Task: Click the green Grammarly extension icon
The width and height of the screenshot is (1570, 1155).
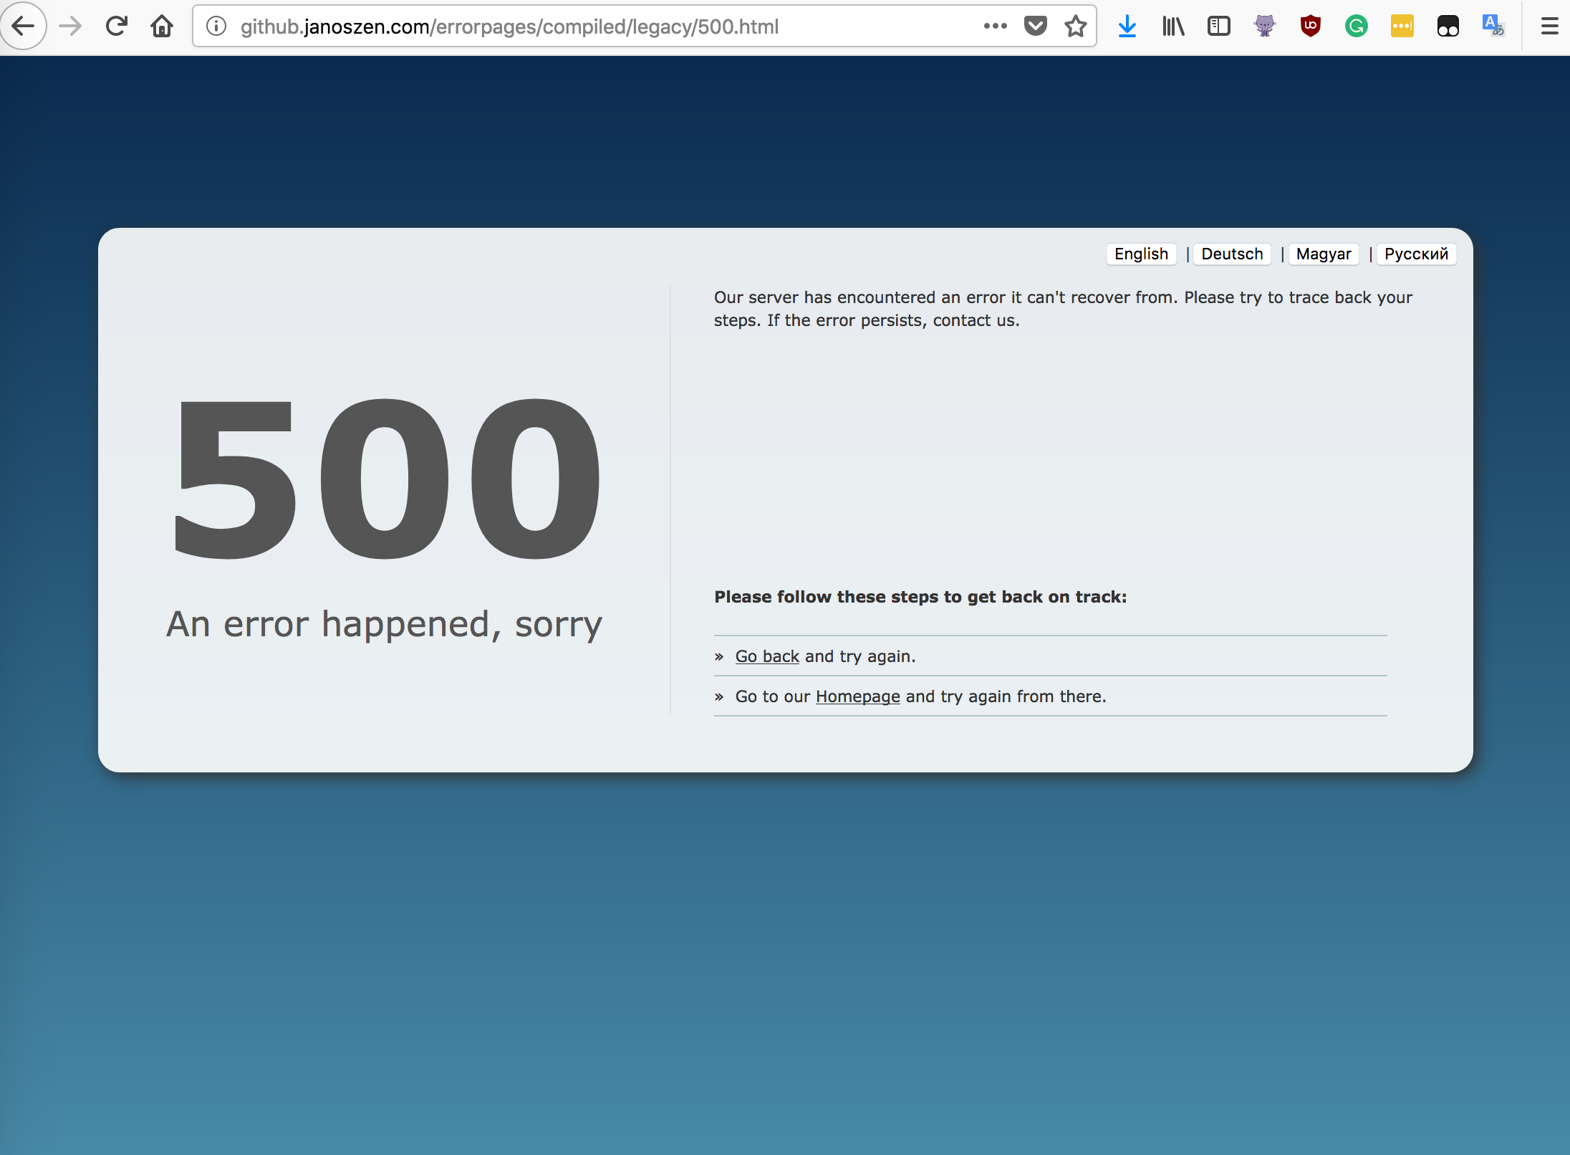Action: pos(1356,27)
